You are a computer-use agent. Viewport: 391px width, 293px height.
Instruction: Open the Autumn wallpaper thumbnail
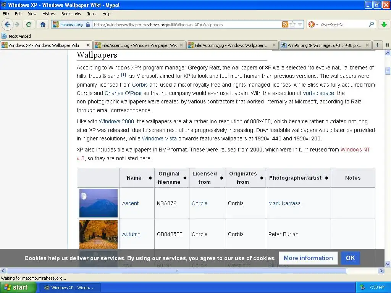tap(98, 234)
